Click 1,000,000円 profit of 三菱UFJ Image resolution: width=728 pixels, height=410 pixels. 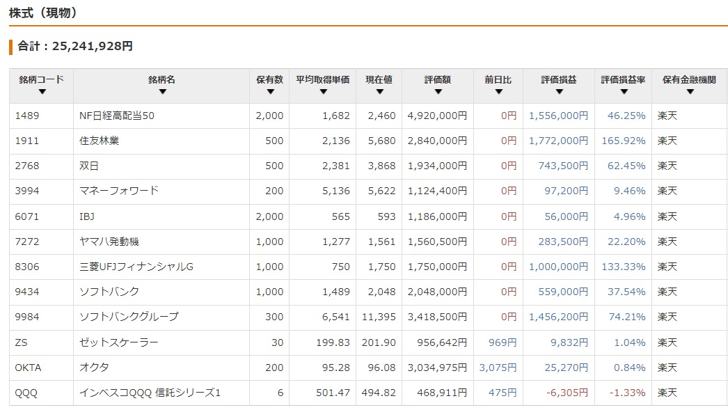point(559,267)
